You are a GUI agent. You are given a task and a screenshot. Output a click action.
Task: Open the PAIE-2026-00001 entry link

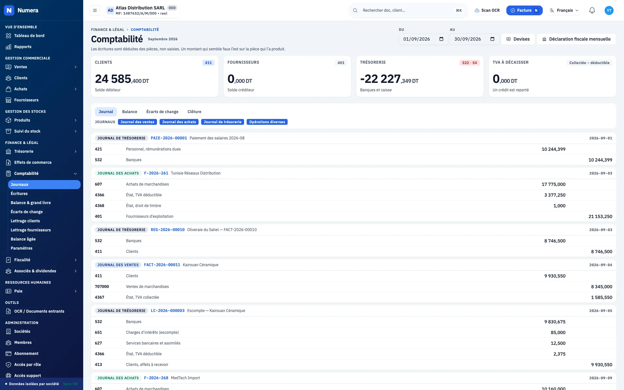click(x=169, y=138)
